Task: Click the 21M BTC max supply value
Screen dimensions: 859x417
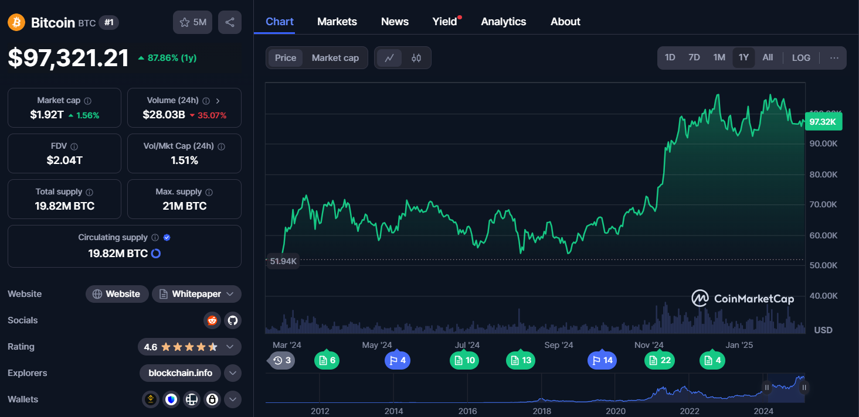Action: pos(184,206)
